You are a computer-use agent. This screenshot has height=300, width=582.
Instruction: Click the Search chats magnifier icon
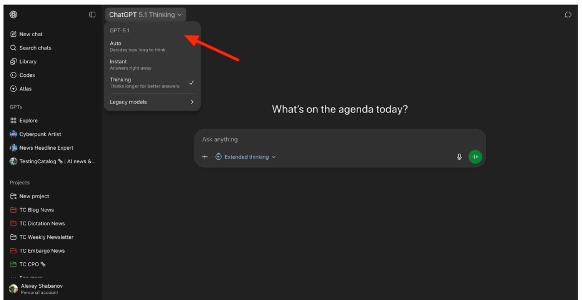tap(13, 48)
